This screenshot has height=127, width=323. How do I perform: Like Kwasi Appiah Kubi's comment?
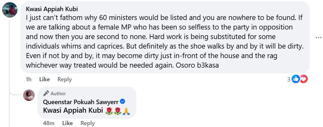[44, 79]
